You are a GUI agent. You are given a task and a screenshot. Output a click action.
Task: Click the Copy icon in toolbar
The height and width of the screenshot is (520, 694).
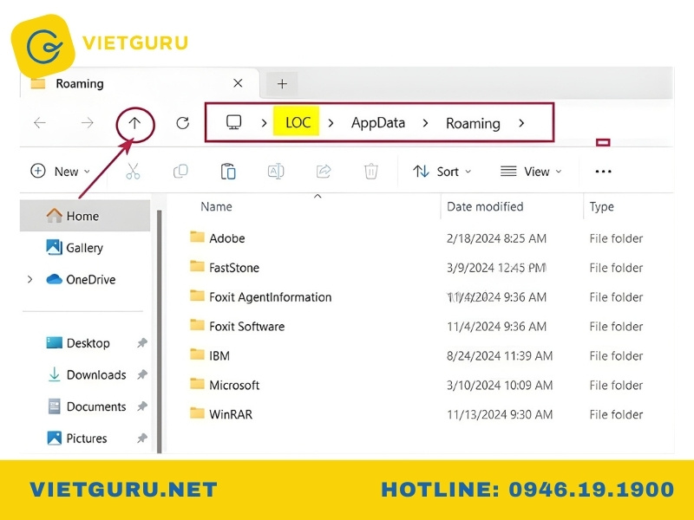tap(180, 171)
